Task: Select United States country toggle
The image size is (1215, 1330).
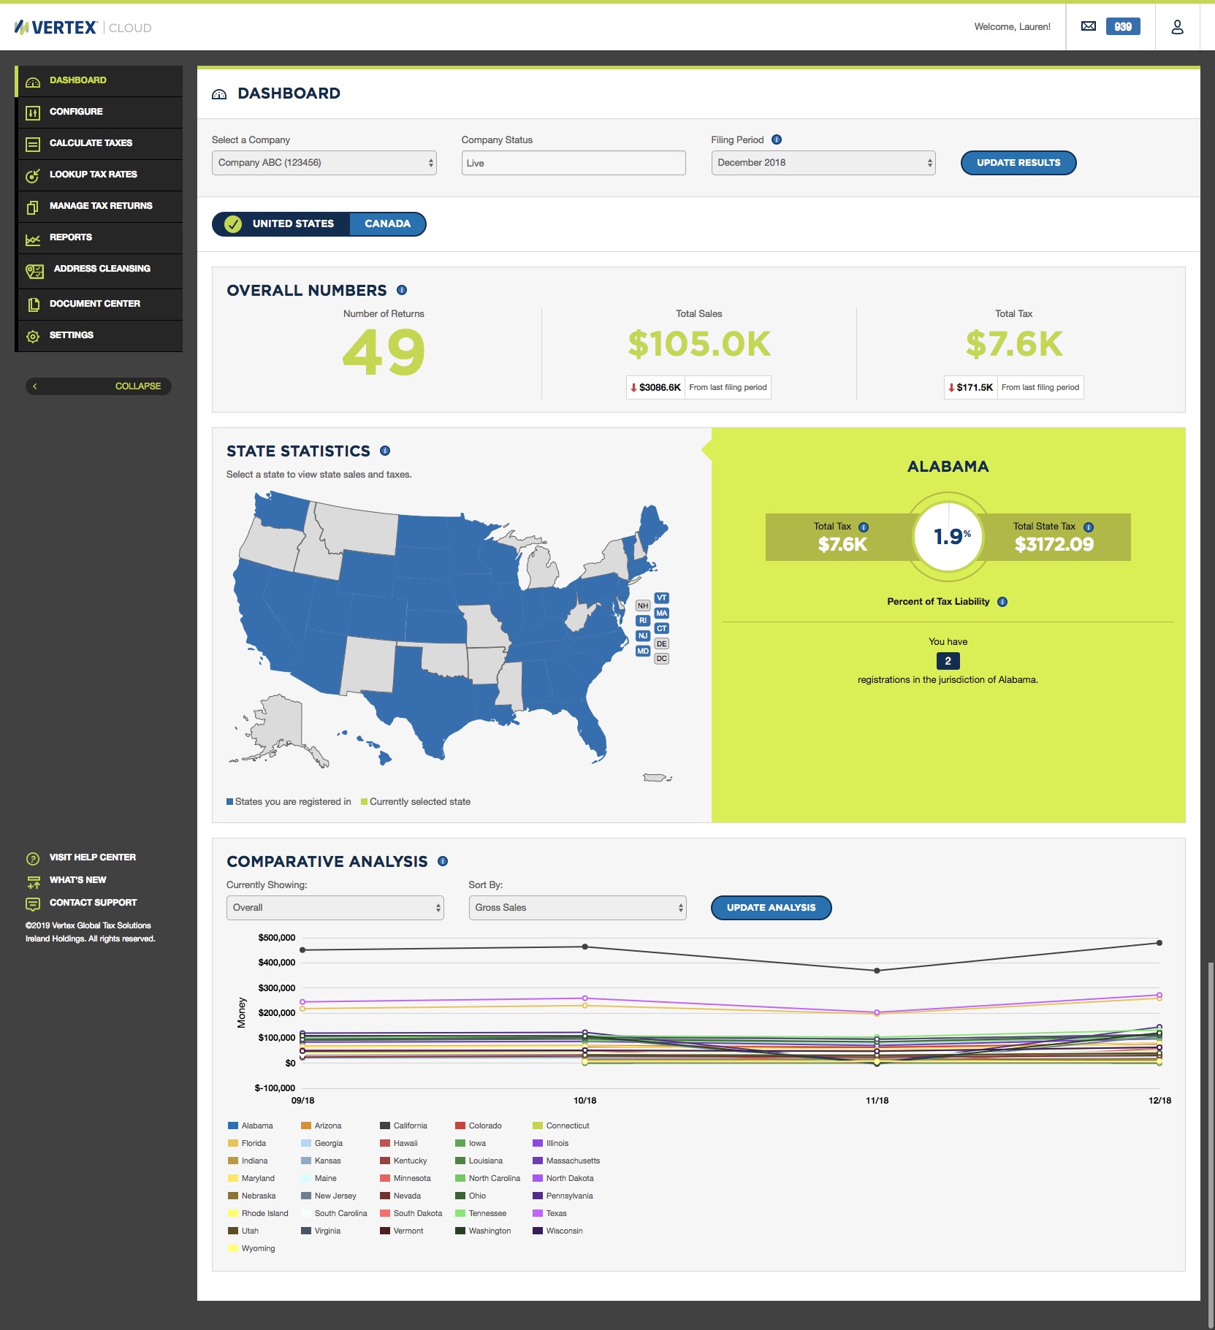Action: (x=281, y=223)
